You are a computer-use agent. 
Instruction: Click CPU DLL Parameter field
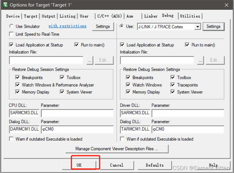coord(77,113)
